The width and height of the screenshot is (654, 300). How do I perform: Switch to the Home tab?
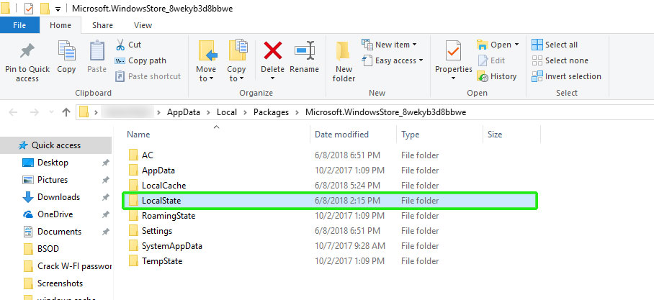tap(61, 25)
